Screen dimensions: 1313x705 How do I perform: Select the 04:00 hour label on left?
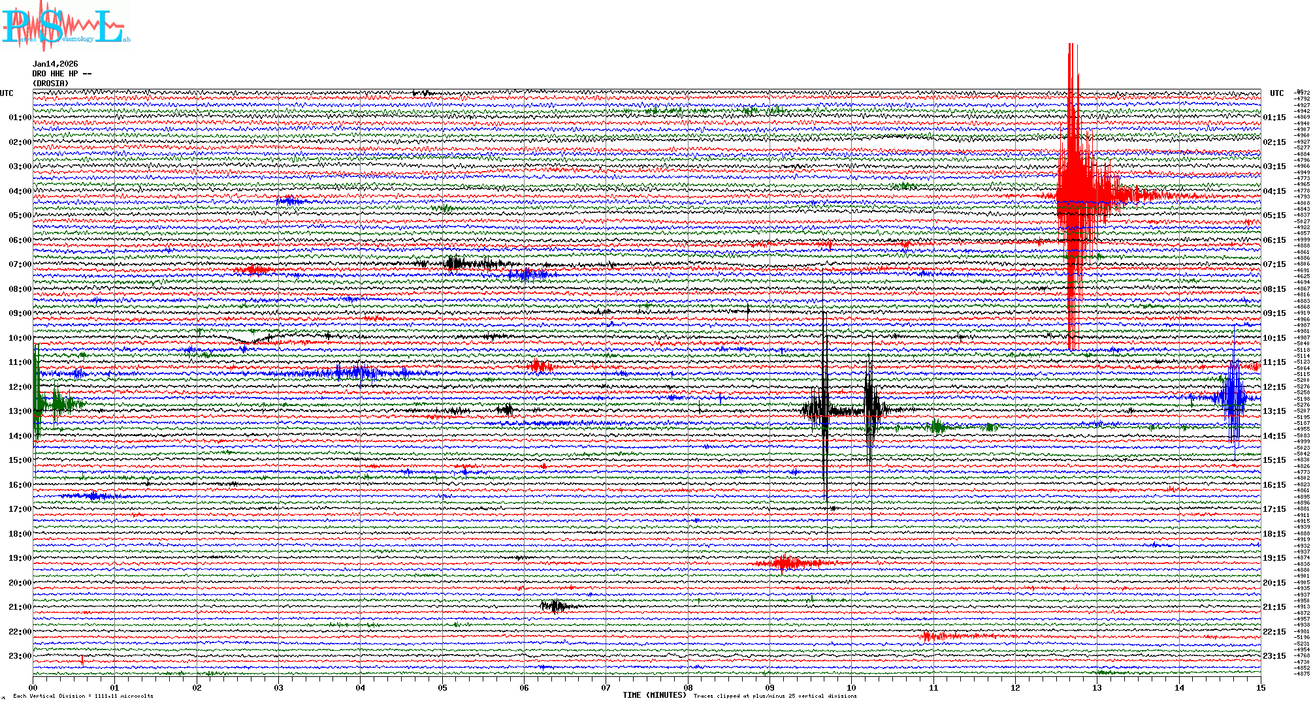pyautogui.click(x=20, y=191)
